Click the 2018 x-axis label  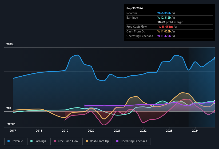pos(39,131)
